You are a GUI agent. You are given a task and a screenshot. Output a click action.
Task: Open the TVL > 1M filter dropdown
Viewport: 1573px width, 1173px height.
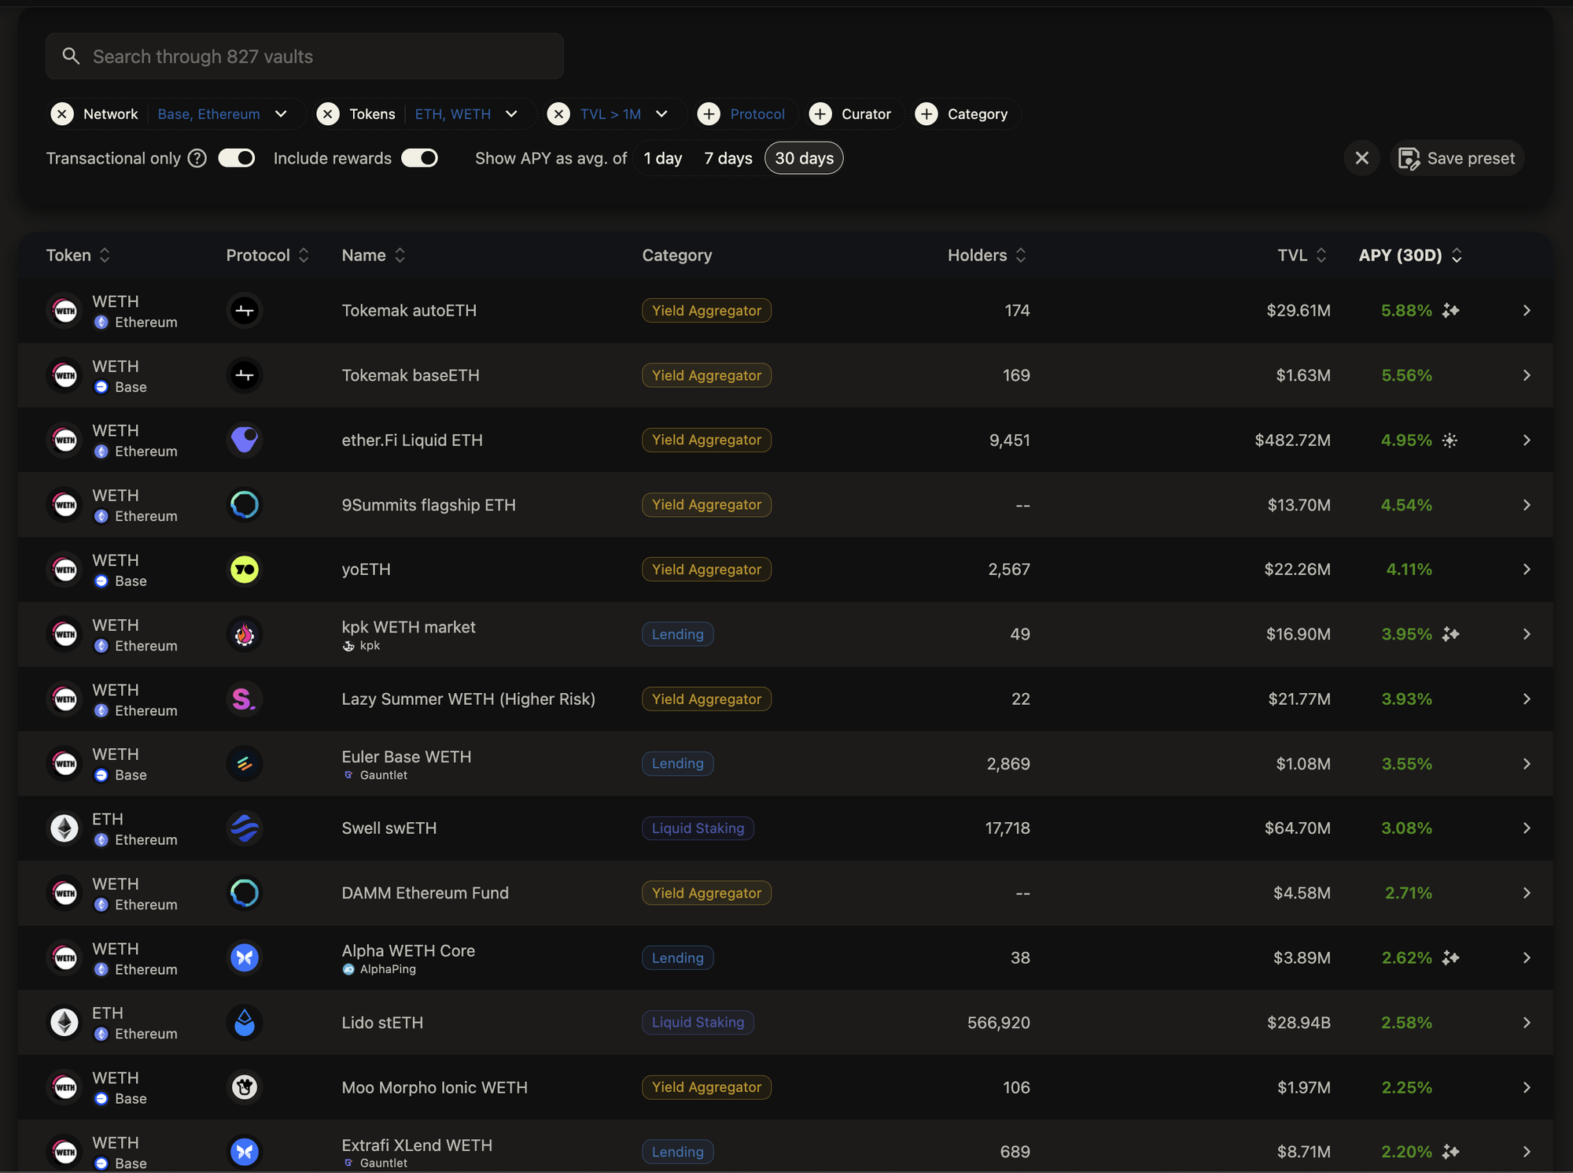(x=661, y=114)
